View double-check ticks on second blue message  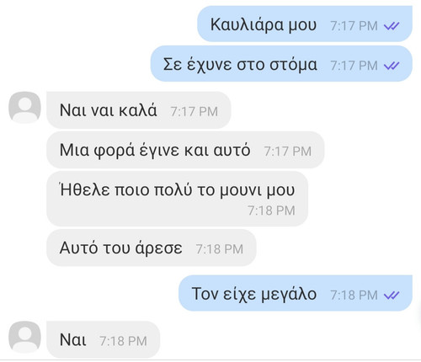392,66
